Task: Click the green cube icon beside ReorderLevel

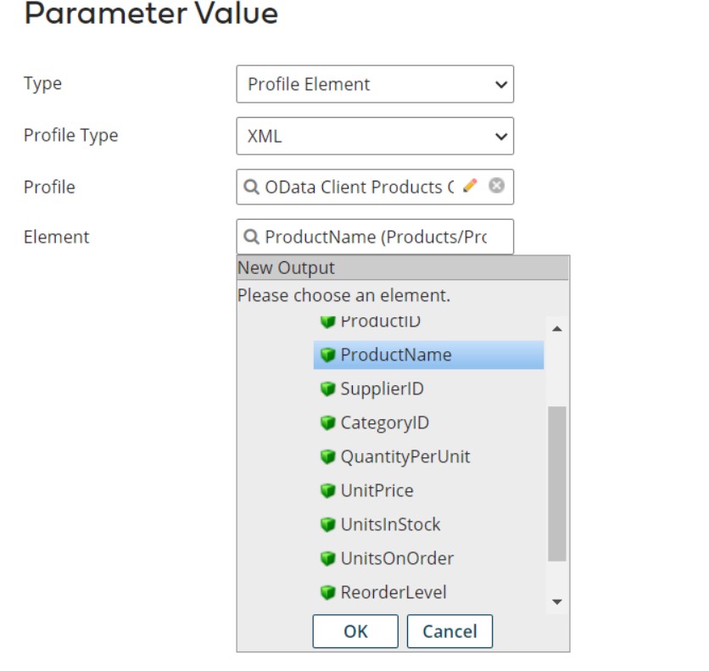Action: pyautogui.click(x=328, y=592)
